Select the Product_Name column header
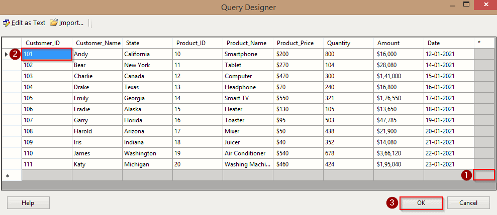Screen dimensions: 497x215 pyautogui.click(x=248, y=43)
